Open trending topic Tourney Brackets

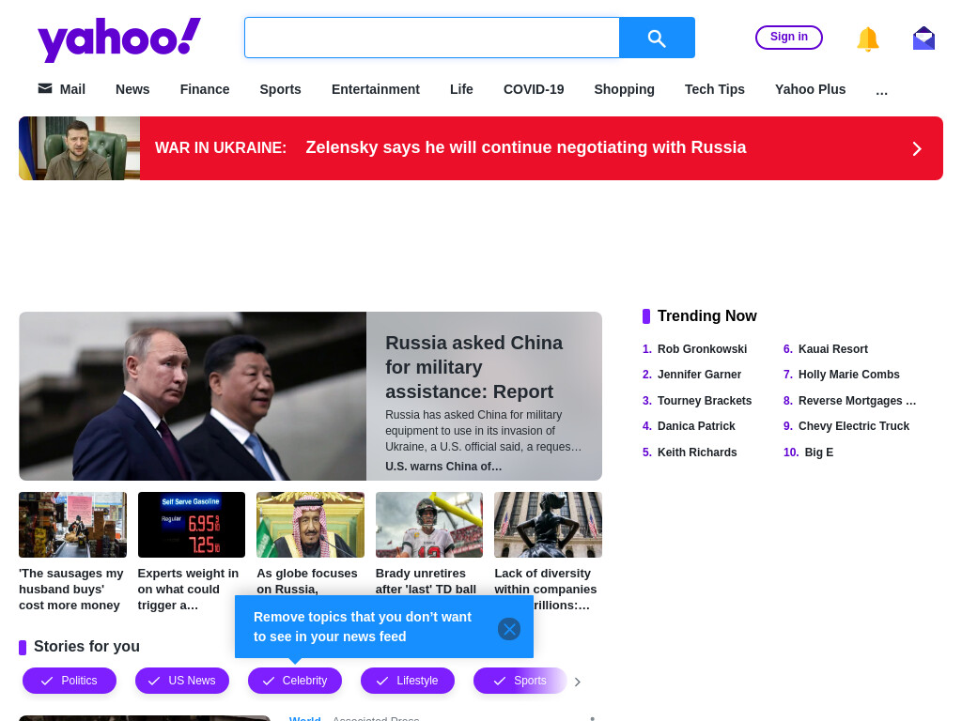click(x=705, y=401)
